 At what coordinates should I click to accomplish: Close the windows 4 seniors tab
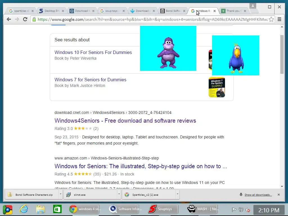(215, 11)
